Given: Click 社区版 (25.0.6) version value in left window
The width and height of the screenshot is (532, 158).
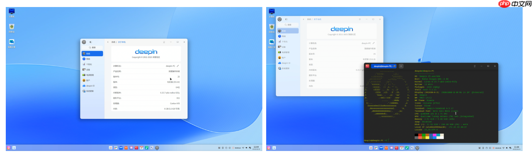Looking at the screenshot, I should 173,82.
